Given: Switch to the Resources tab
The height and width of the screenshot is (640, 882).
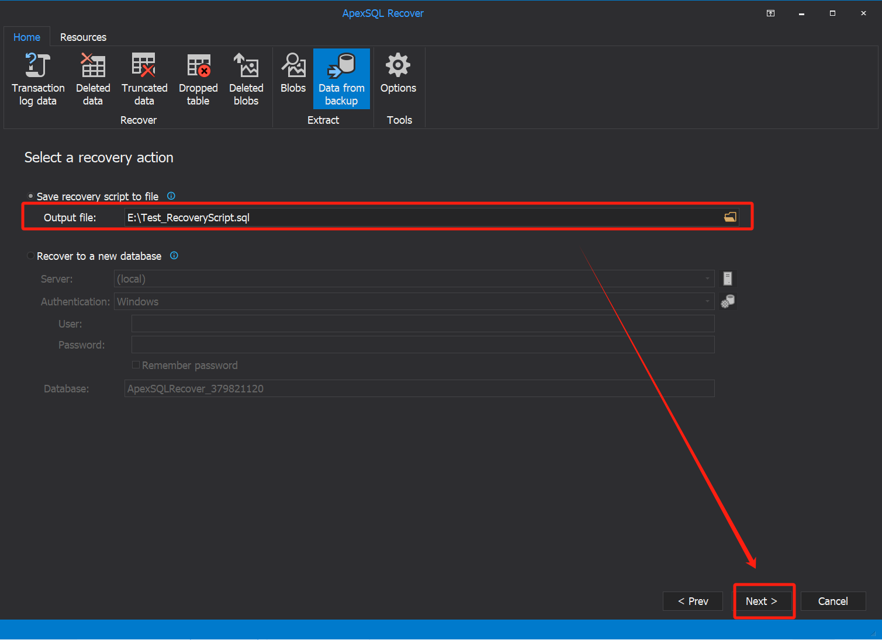Looking at the screenshot, I should pyautogui.click(x=83, y=37).
